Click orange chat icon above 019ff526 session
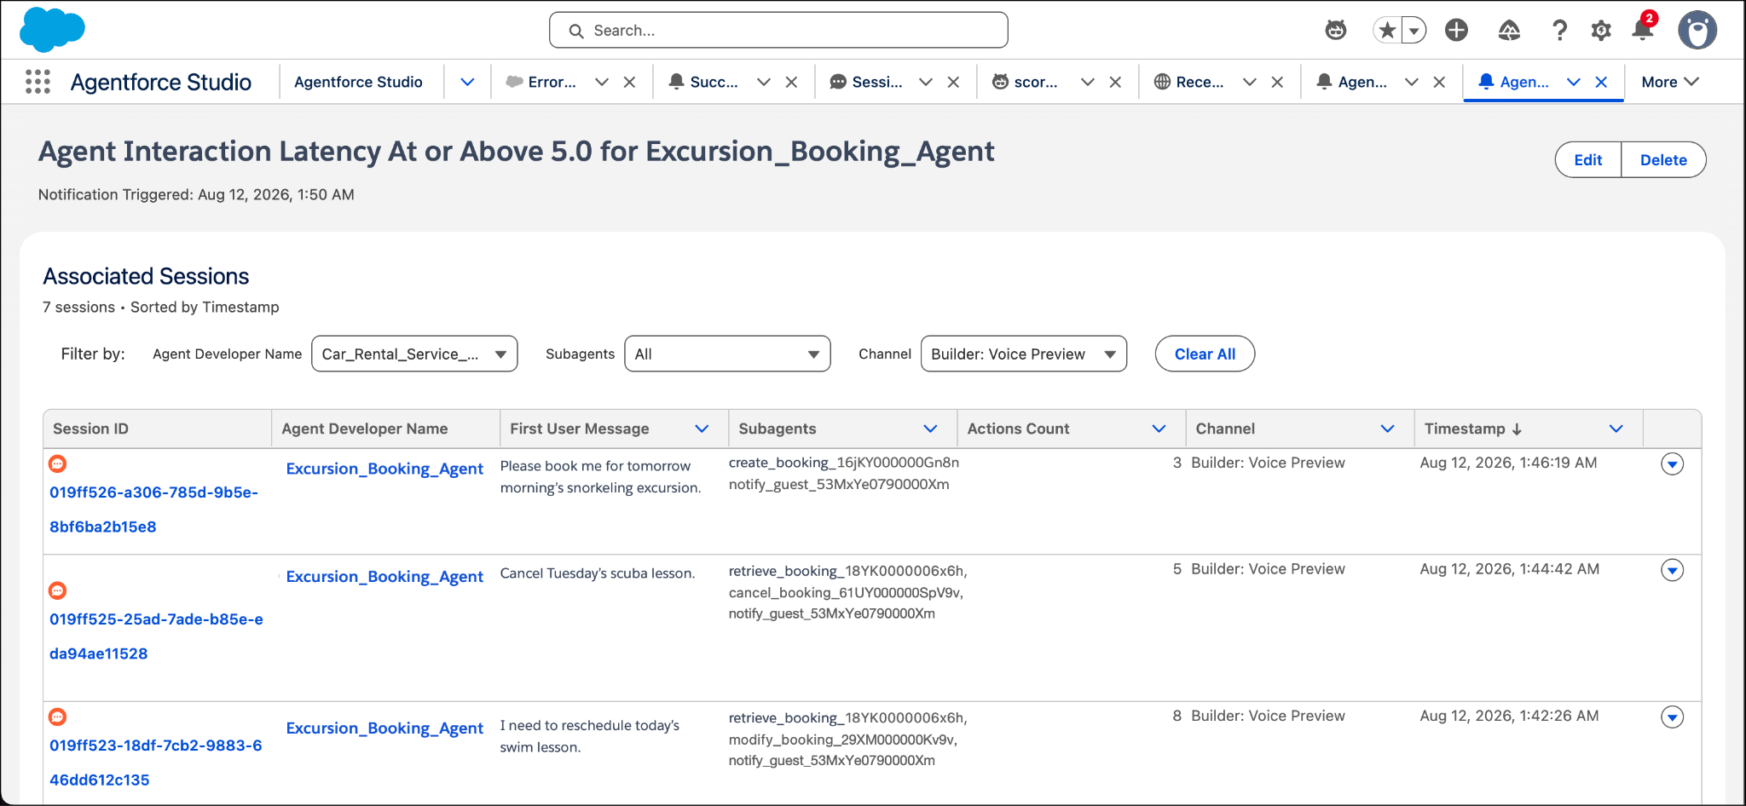This screenshot has height=806, width=1746. click(x=57, y=463)
